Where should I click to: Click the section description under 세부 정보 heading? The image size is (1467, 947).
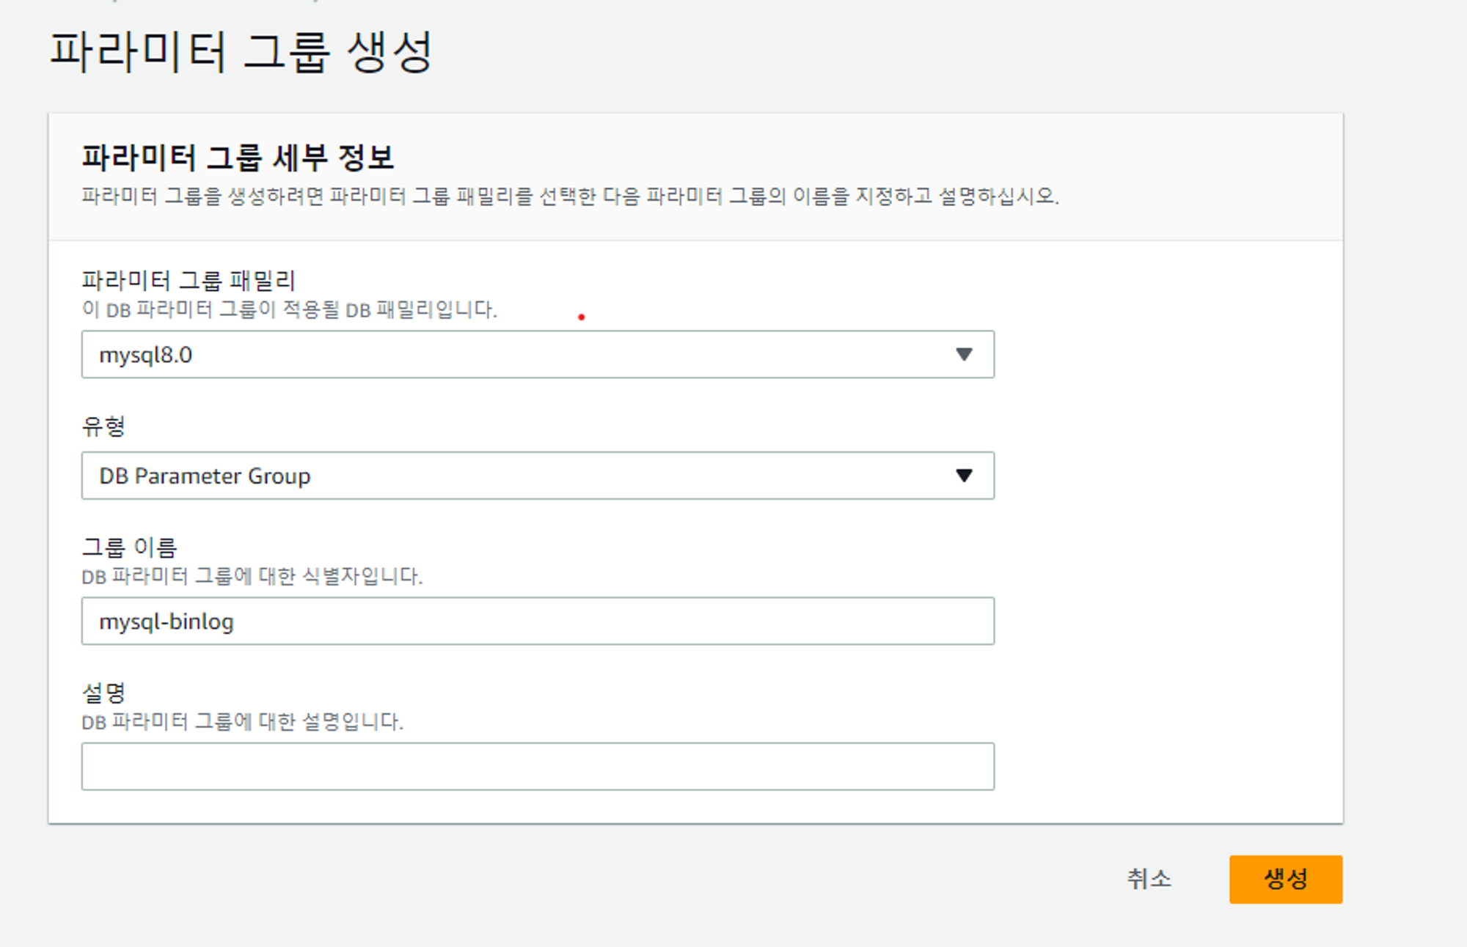pos(569,196)
